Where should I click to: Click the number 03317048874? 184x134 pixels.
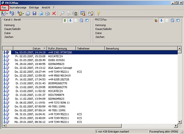coord(56,95)
